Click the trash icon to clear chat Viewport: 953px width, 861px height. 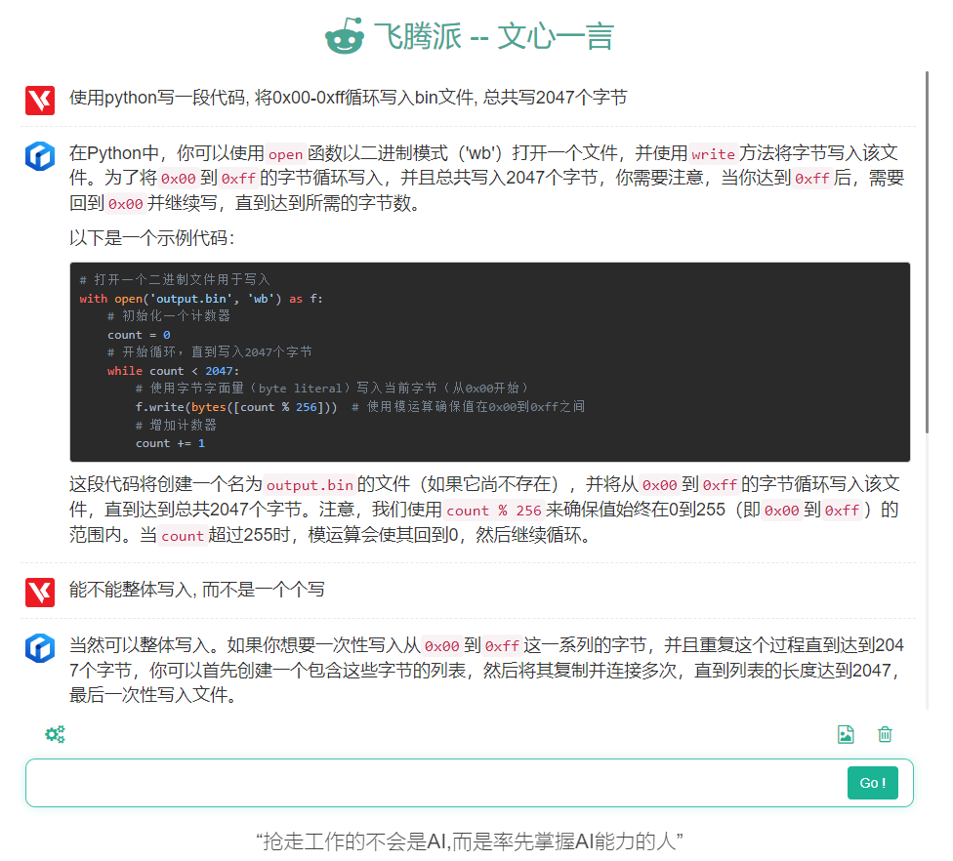[885, 735]
